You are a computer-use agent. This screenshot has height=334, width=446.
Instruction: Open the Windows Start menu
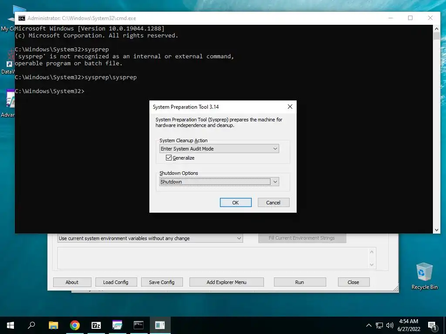10,325
